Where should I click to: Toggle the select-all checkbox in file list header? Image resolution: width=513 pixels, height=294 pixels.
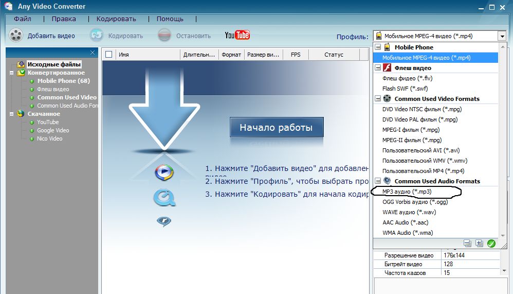(108, 55)
